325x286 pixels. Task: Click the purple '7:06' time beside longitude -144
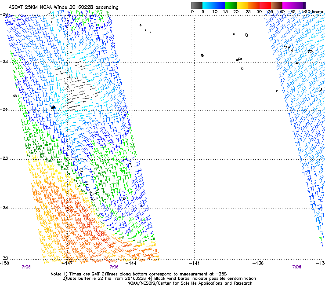114,267
